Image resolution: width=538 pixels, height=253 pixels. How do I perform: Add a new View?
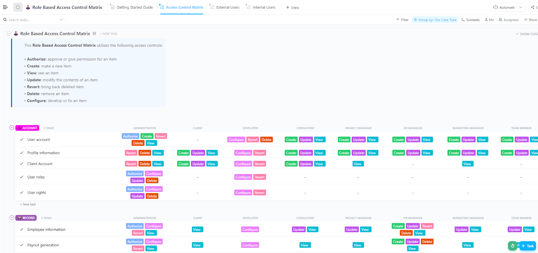pyautogui.click(x=293, y=7)
